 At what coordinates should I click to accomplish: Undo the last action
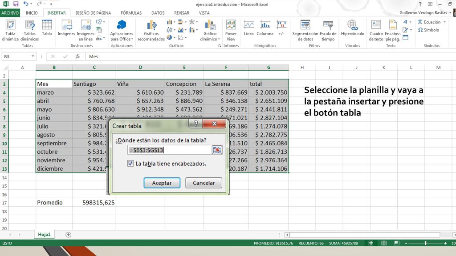(26, 4)
